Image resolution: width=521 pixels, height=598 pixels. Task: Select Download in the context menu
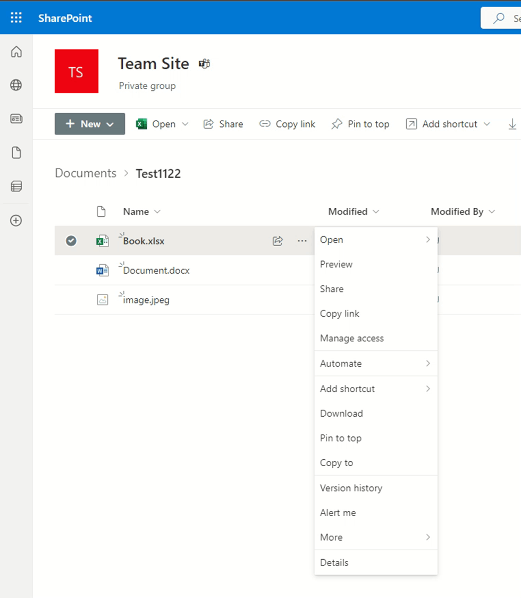click(x=376, y=414)
